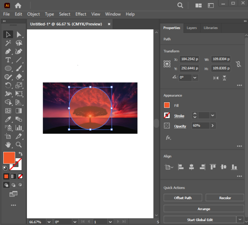
Task: Enable Draw Normal mode
Action: pyautogui.click(x=6, y=185)
